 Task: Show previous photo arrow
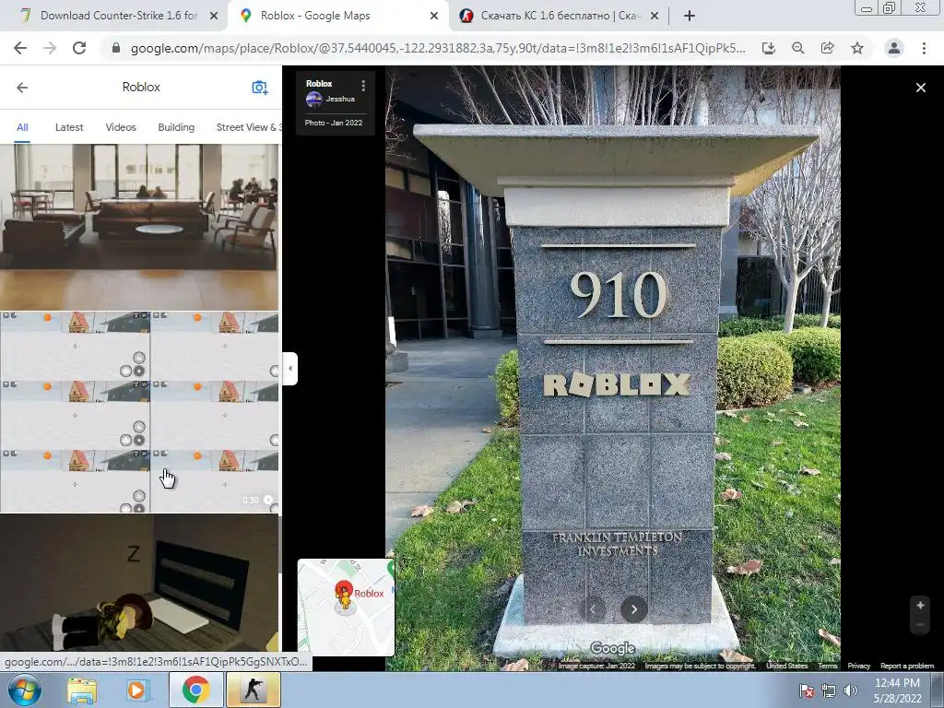tap(593, 609)
